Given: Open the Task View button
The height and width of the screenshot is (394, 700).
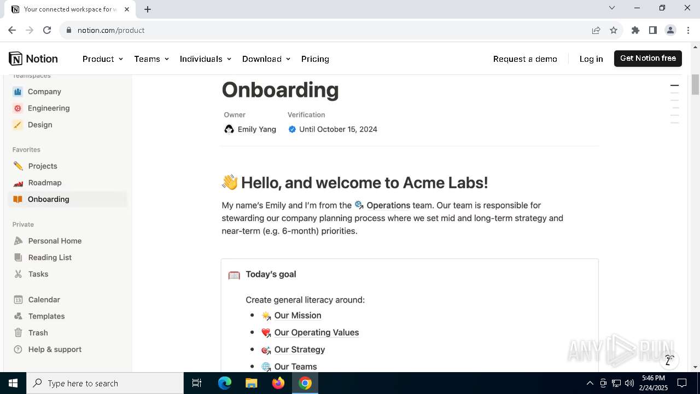Looking at the screenshot, I should (x=197, y=383).
